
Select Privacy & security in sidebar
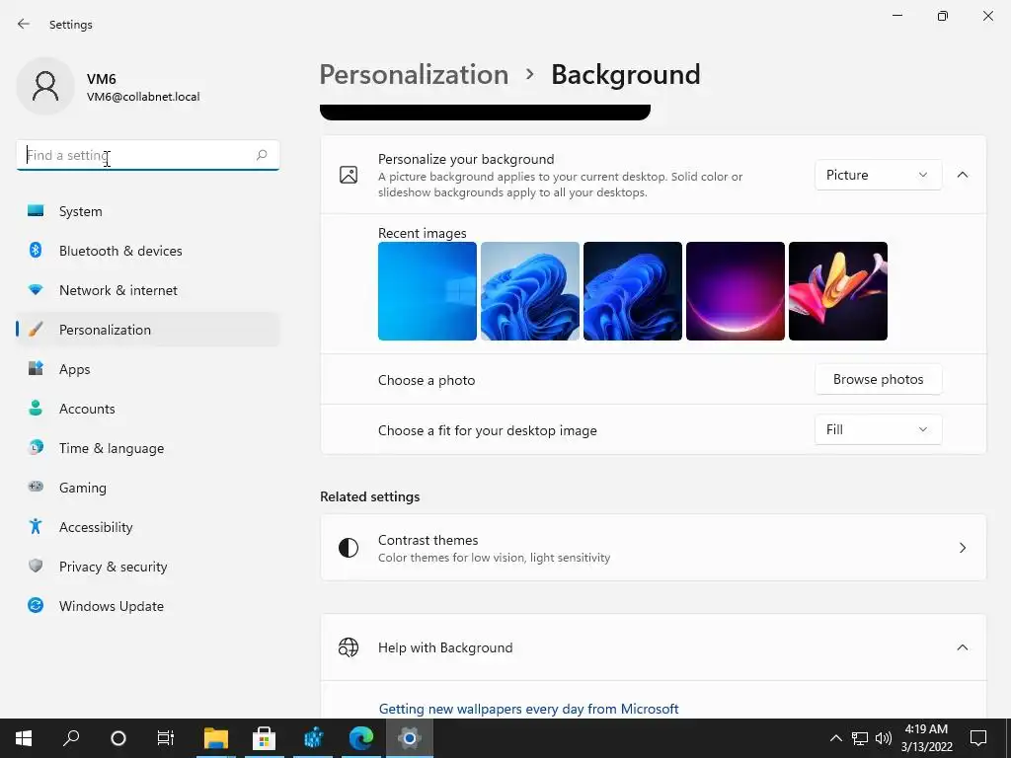[x=148, y=567]
